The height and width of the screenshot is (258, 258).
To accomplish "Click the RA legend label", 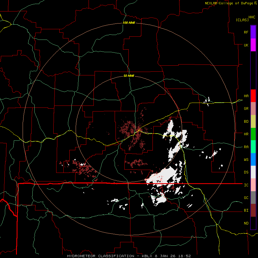I will [x=246, y=147].
